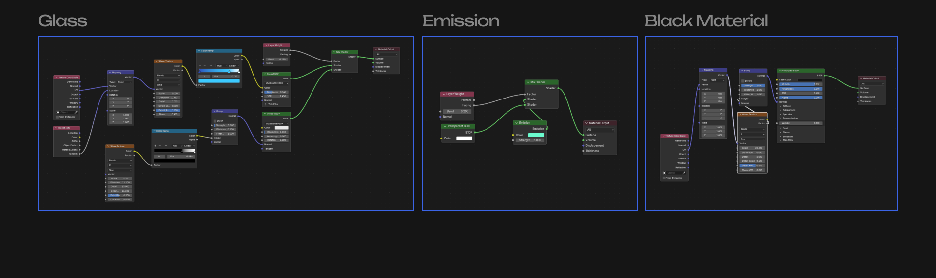This screenshot has width=936, height=278.
Task: Click IOR 1.450 field in Glass BSDF node
Action: click(x=276, y=96)
